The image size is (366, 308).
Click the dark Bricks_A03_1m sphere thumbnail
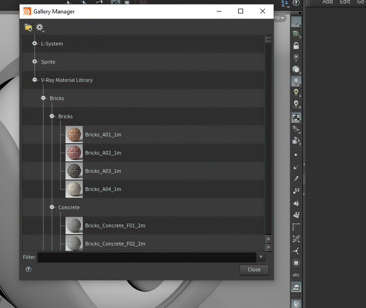pos(74,171)
